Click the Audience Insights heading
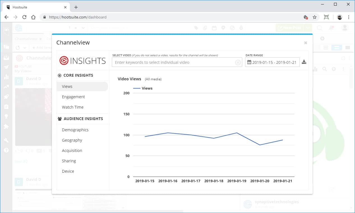 tap(83, 119)
